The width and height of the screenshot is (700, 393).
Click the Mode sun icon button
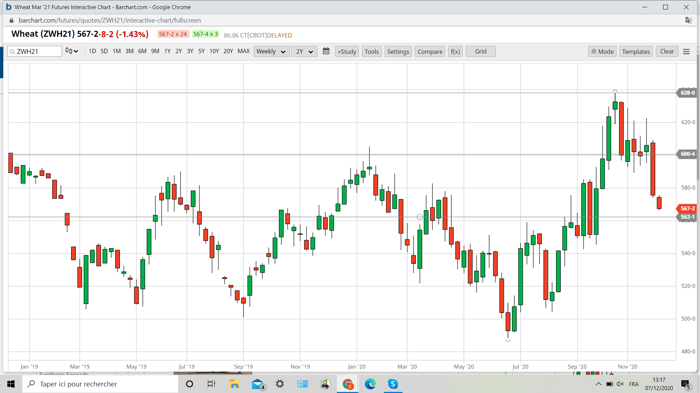pyautogui.click(x=602, y=52)
